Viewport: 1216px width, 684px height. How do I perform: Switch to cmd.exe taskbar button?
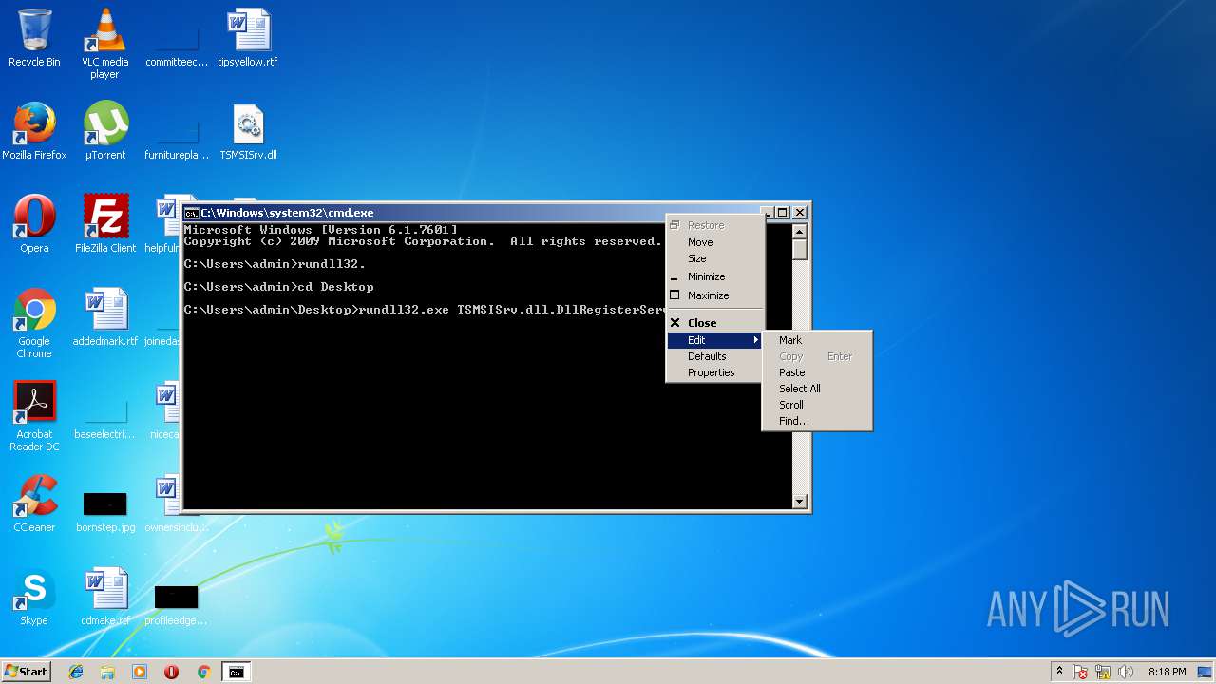tap(236, 672)
